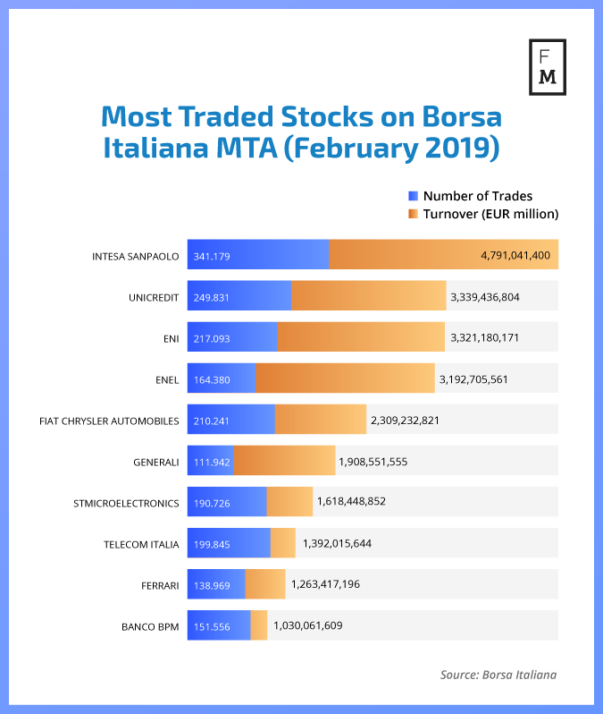The height and width of the screenshot is (714, 603).
Task: Select the UNICREDIT row label
Action: [x=154, y=296]
